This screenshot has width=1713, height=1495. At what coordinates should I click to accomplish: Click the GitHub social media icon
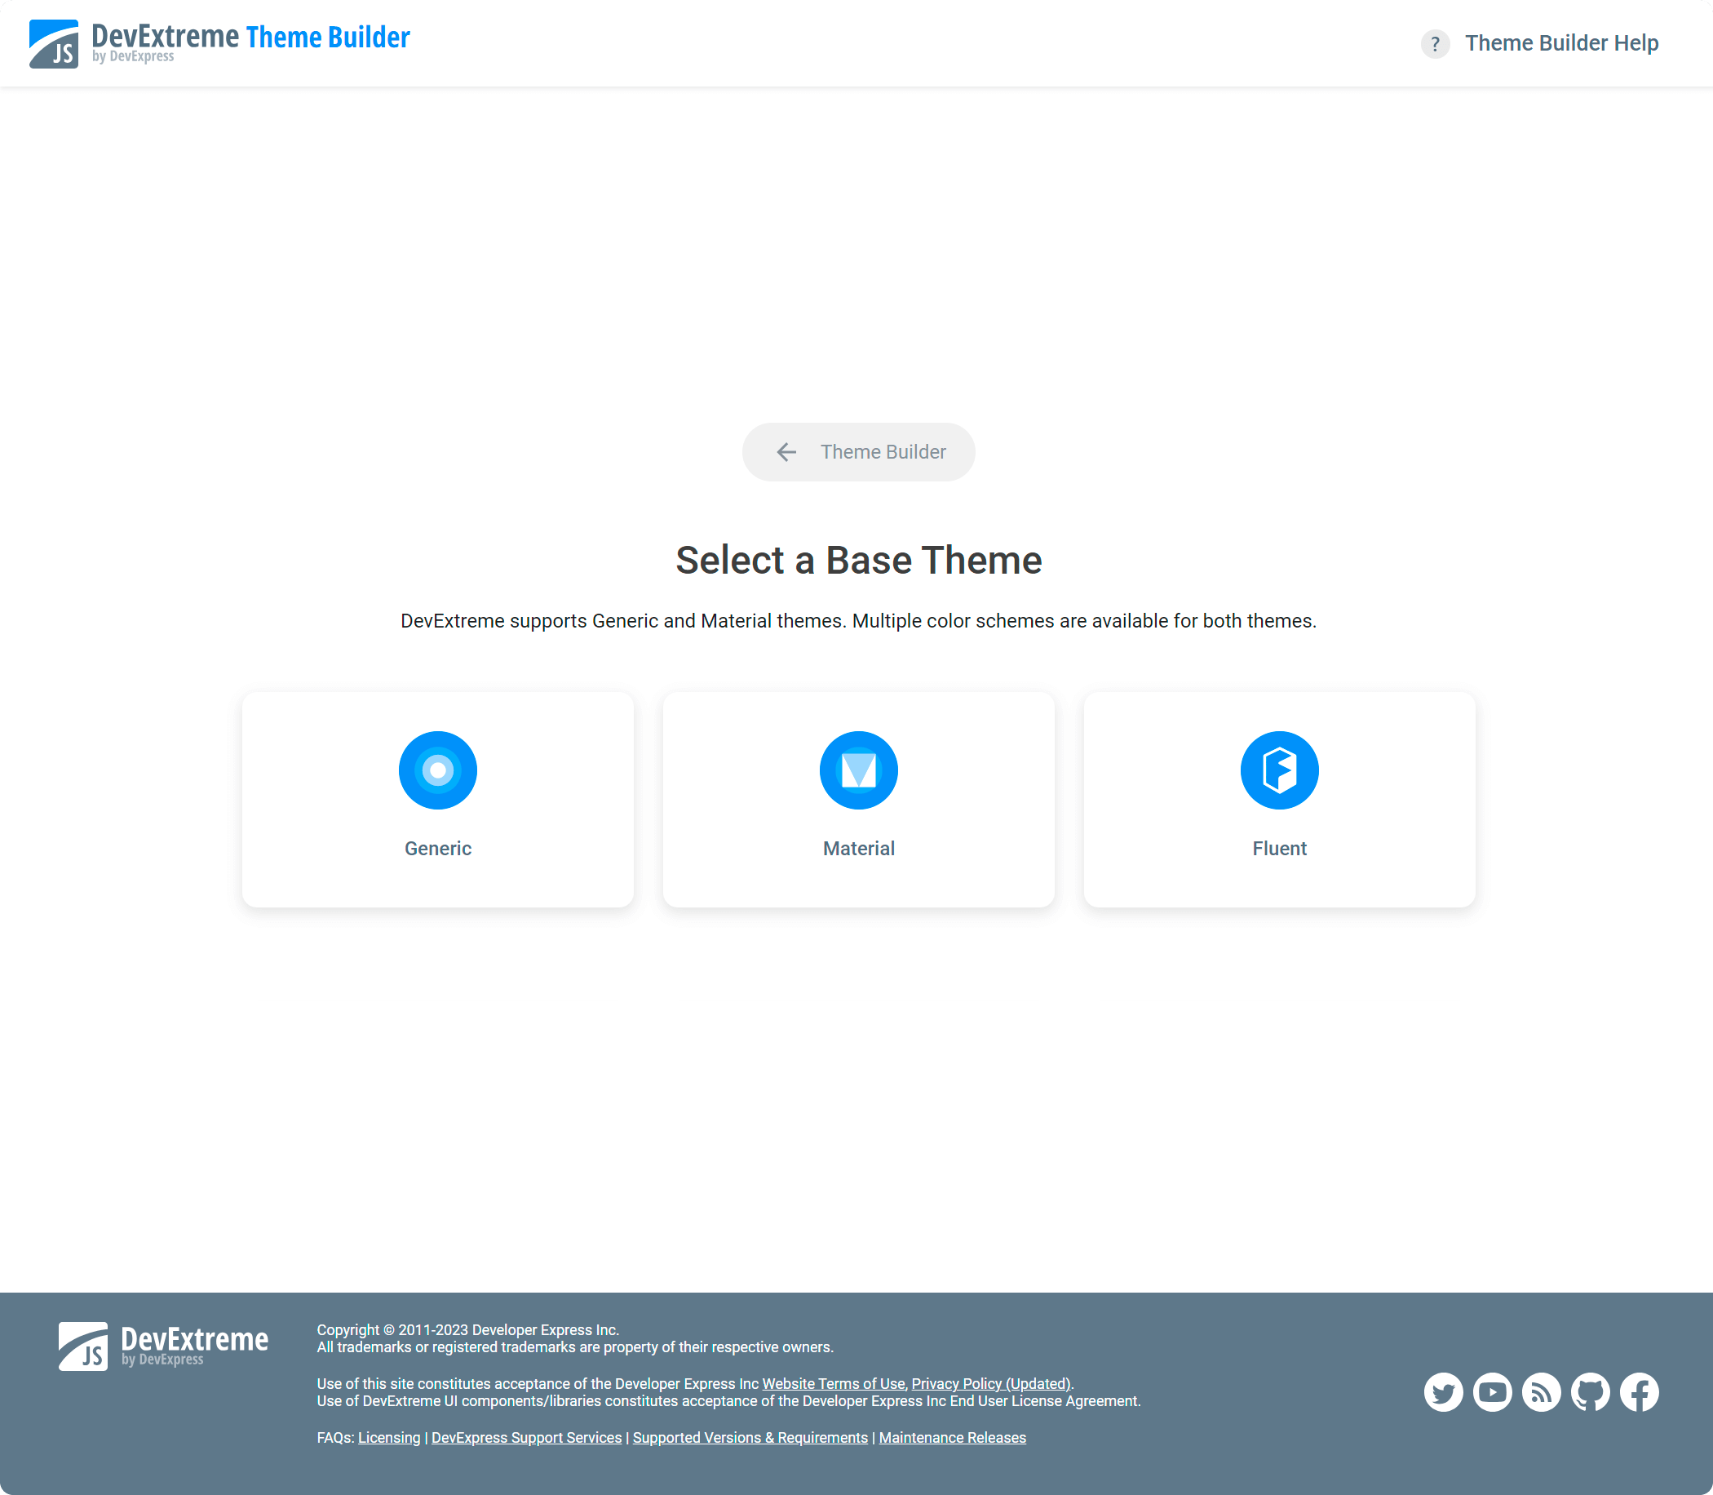(x=1589, y=1390)
